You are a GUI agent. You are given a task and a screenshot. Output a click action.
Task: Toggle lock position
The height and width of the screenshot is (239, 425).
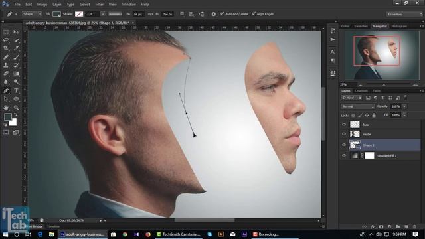(367, 115)
